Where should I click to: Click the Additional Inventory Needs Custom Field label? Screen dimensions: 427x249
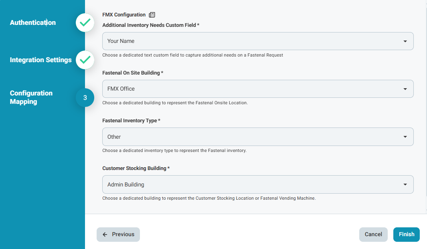[x=151, y=25]
